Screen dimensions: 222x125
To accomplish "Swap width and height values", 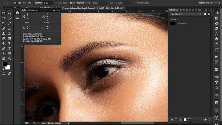I will point(111,3).
